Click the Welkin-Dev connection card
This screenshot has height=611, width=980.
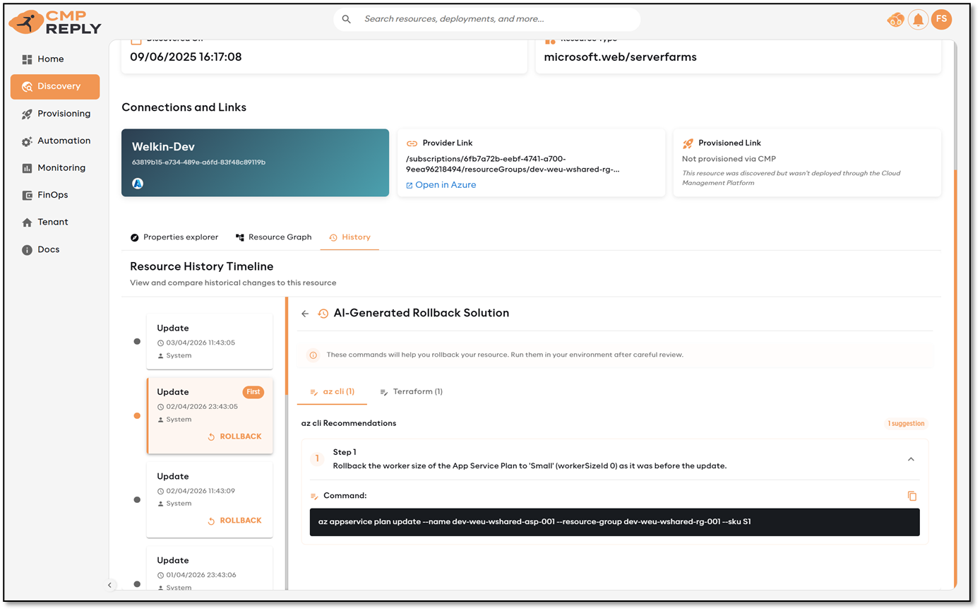point(255,162)
